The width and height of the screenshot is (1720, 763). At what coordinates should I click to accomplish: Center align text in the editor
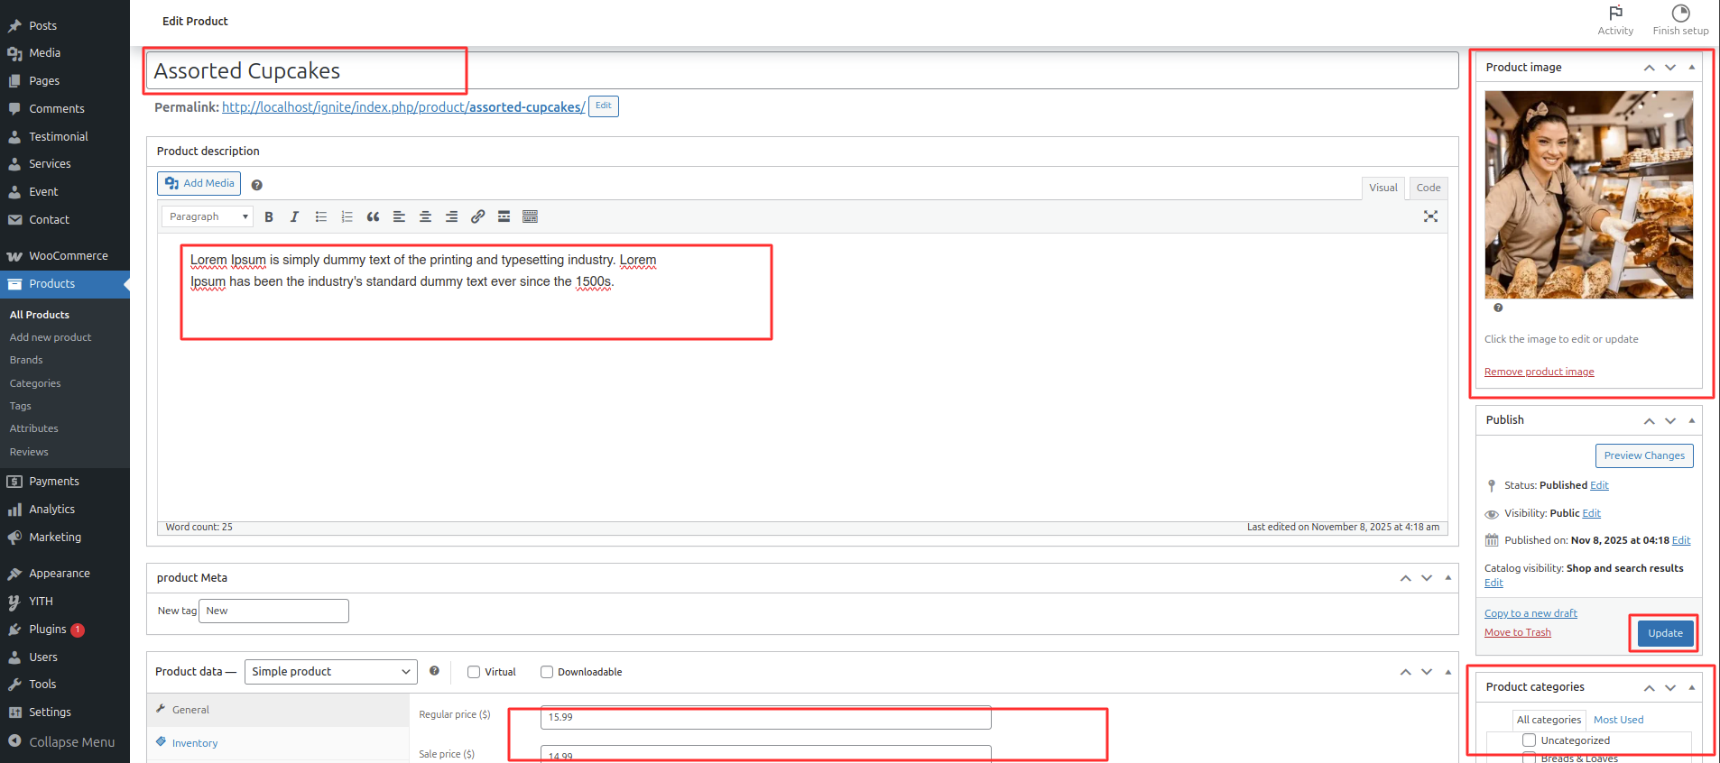click(425, 216)
